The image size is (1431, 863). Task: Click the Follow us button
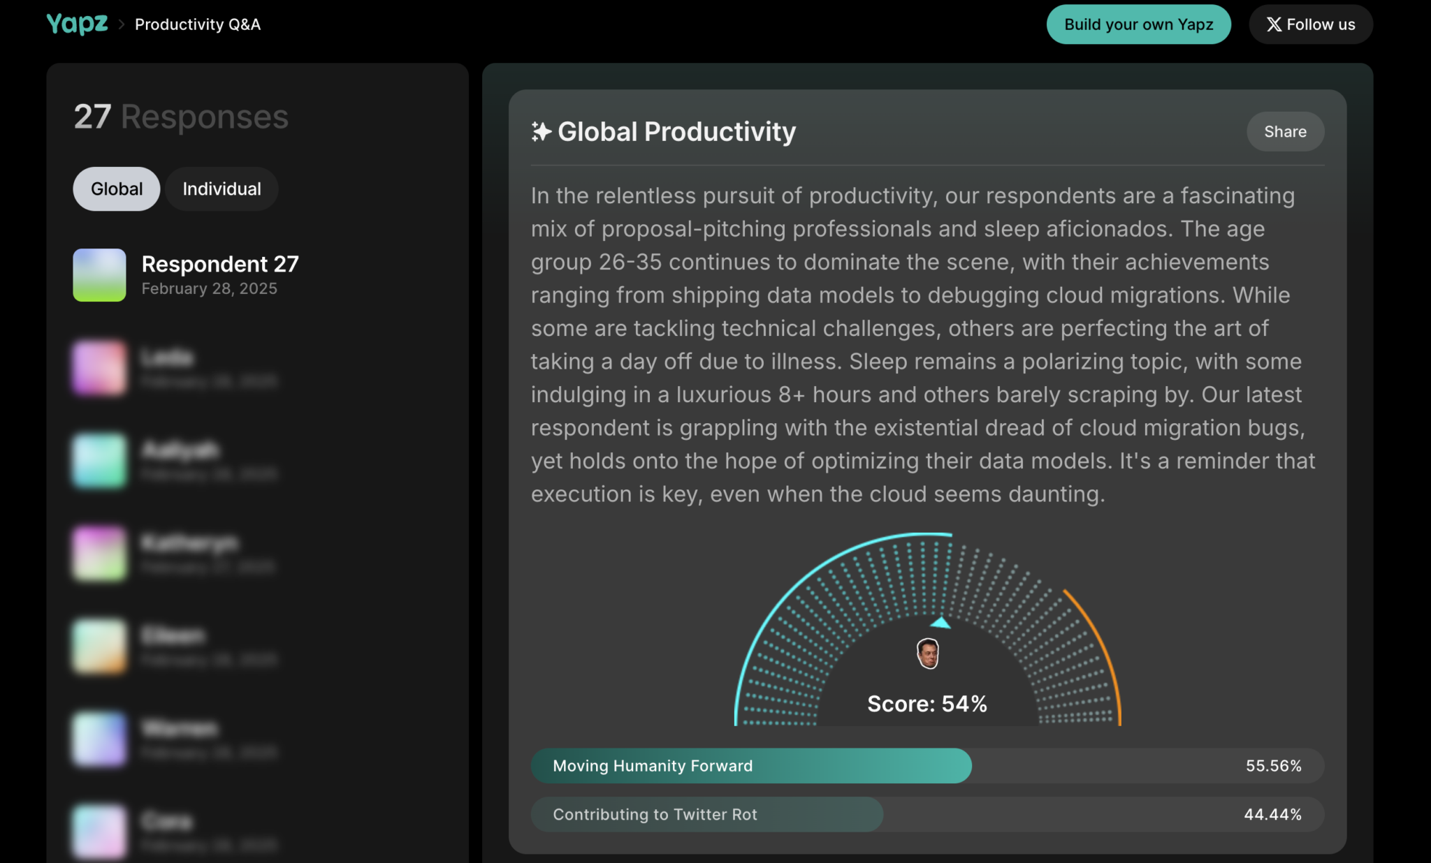tap(1310, 24)
